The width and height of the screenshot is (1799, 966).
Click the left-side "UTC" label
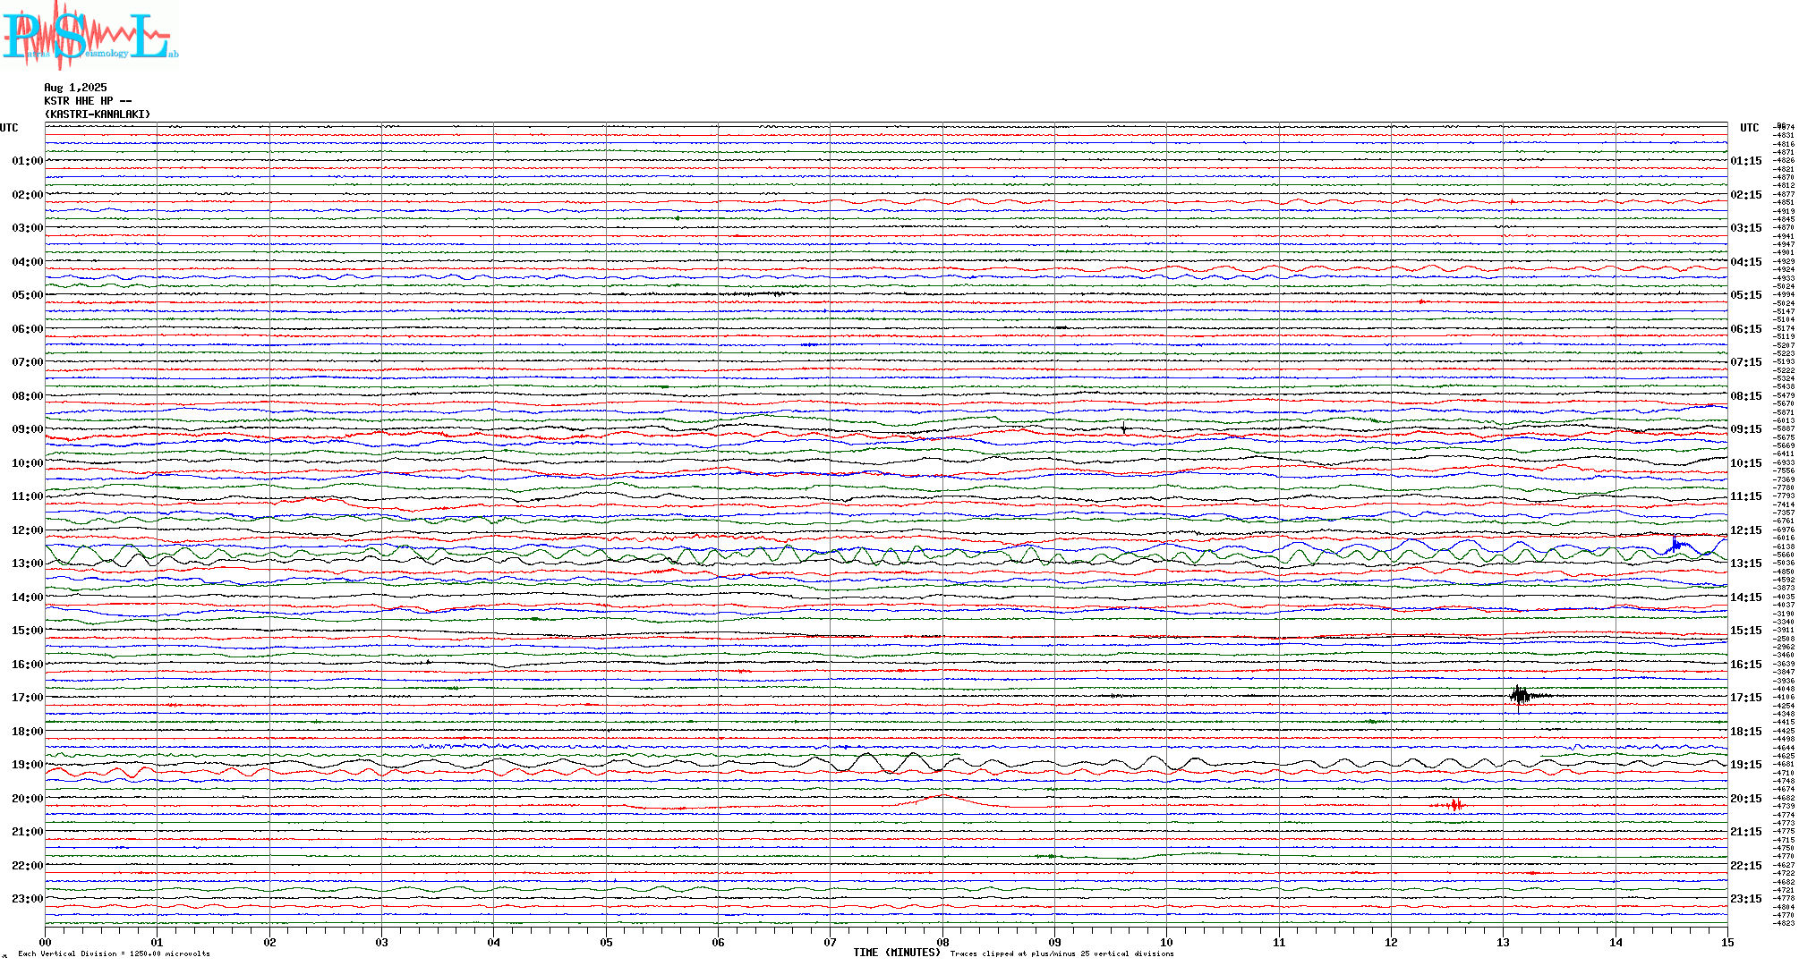point(9,128)
